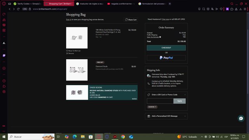Open the Opera GX main menu logo
Screen dimensions: 249x140
coord(4,3)
